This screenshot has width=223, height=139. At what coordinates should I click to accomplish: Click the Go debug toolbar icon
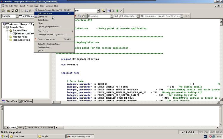79,16
